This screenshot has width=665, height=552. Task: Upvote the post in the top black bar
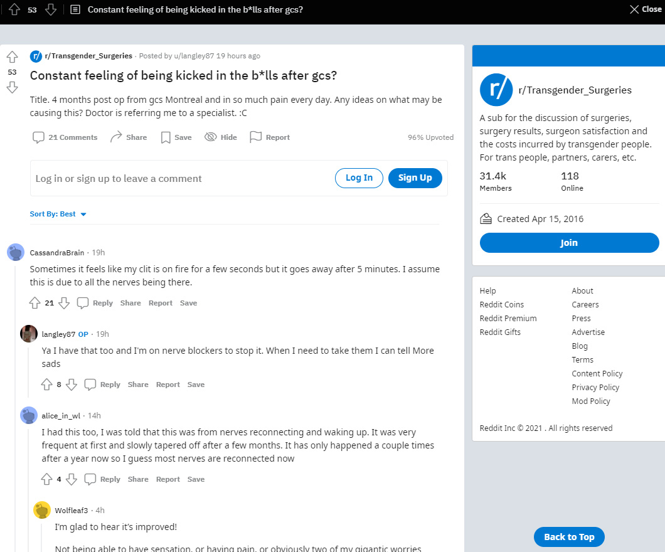pyautogui.click(x=14, y=9)
